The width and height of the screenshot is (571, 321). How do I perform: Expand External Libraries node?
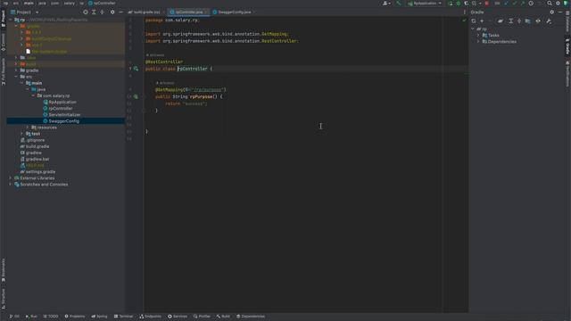10,178
